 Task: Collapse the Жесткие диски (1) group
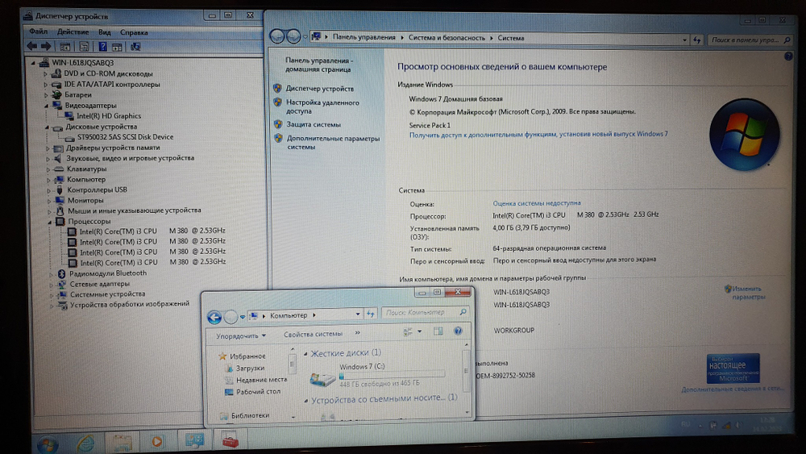click(x=305, y=354)
